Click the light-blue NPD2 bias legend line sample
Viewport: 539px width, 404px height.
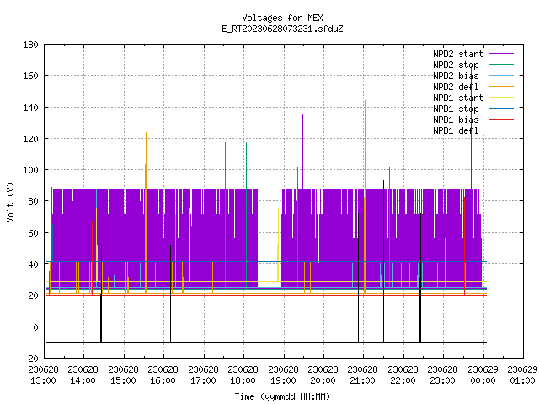[x=501, y=75]
